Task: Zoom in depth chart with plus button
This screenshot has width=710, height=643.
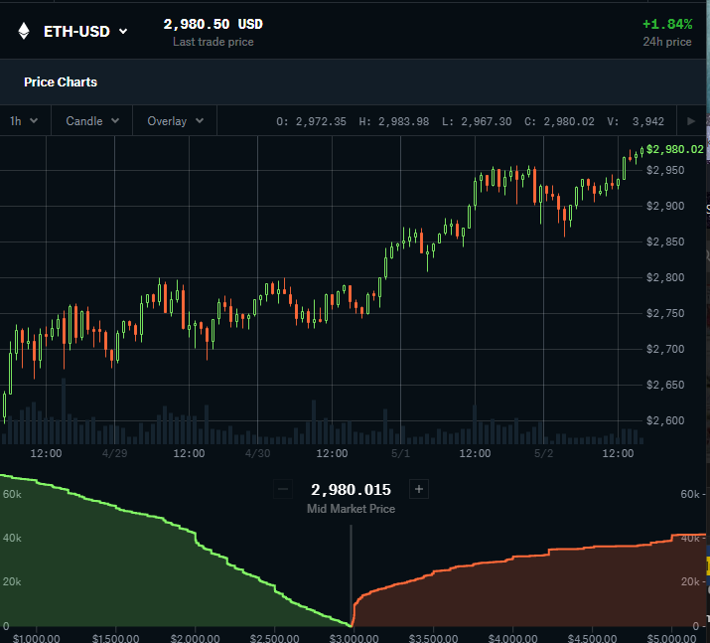Action: coord(418,489)
